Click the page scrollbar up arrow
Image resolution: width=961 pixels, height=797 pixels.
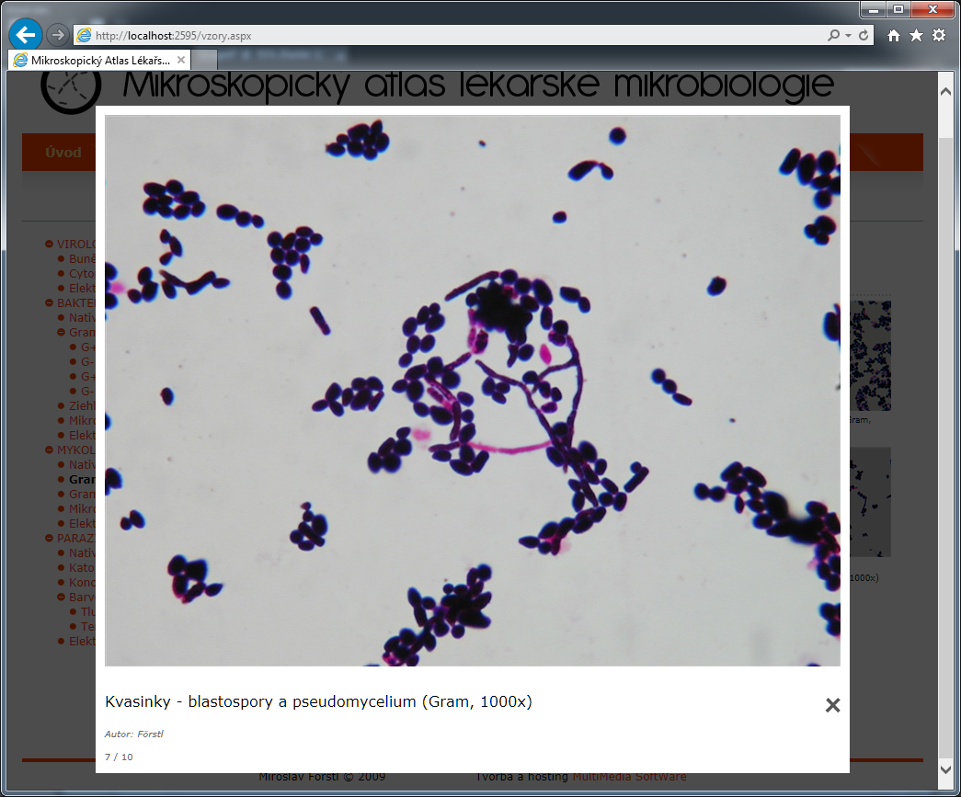pyautogui.click(x=945, y=92)
